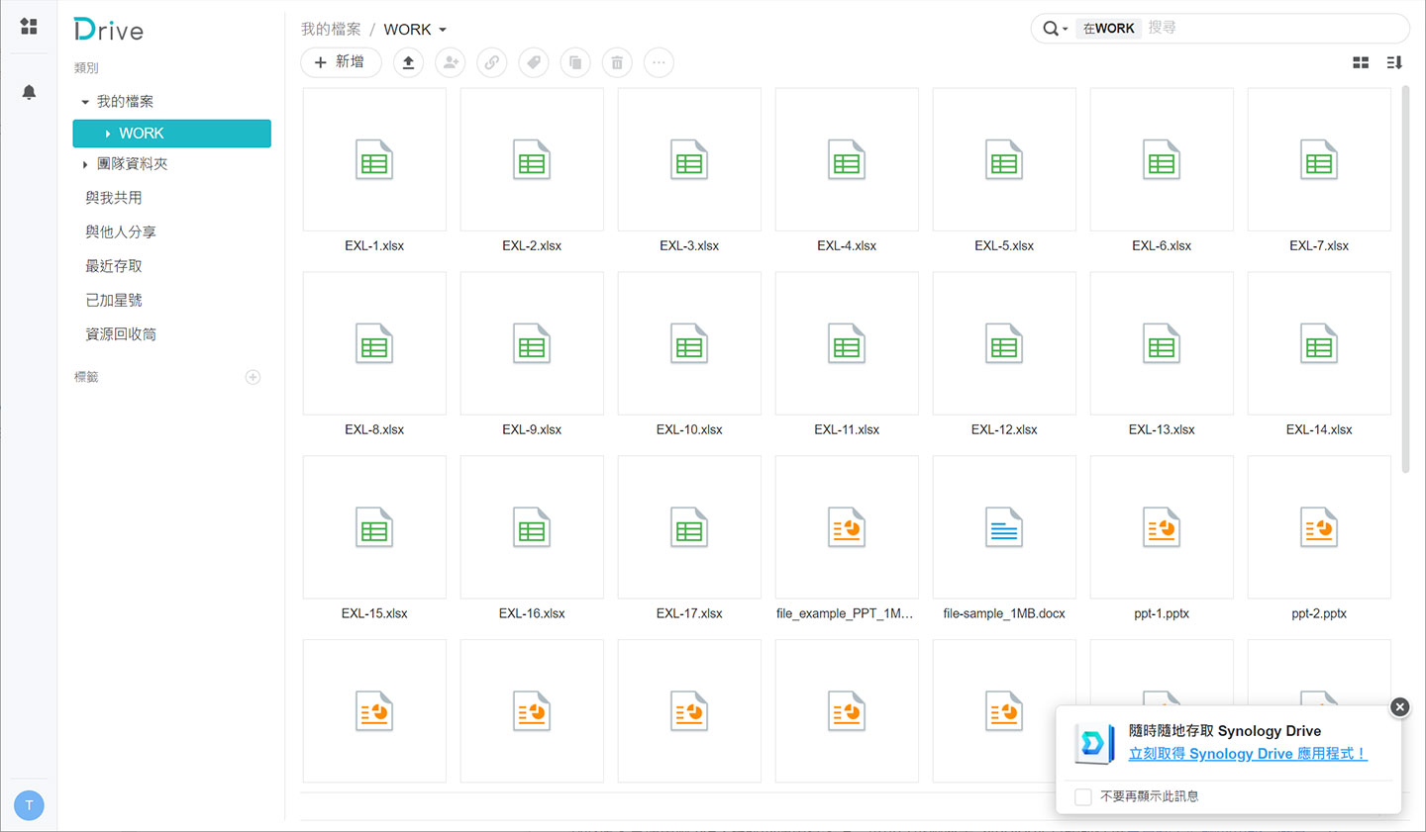This screenshot has width=1426, height=832.
Task: Collapse the 我的檔案 tree node
Action: [85, 102]
